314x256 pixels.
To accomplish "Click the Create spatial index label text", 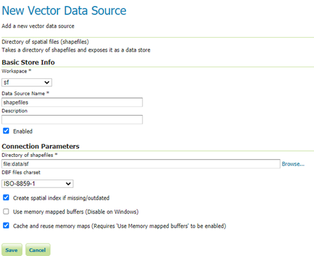I will pyautogui.click(x=61, y=198).
